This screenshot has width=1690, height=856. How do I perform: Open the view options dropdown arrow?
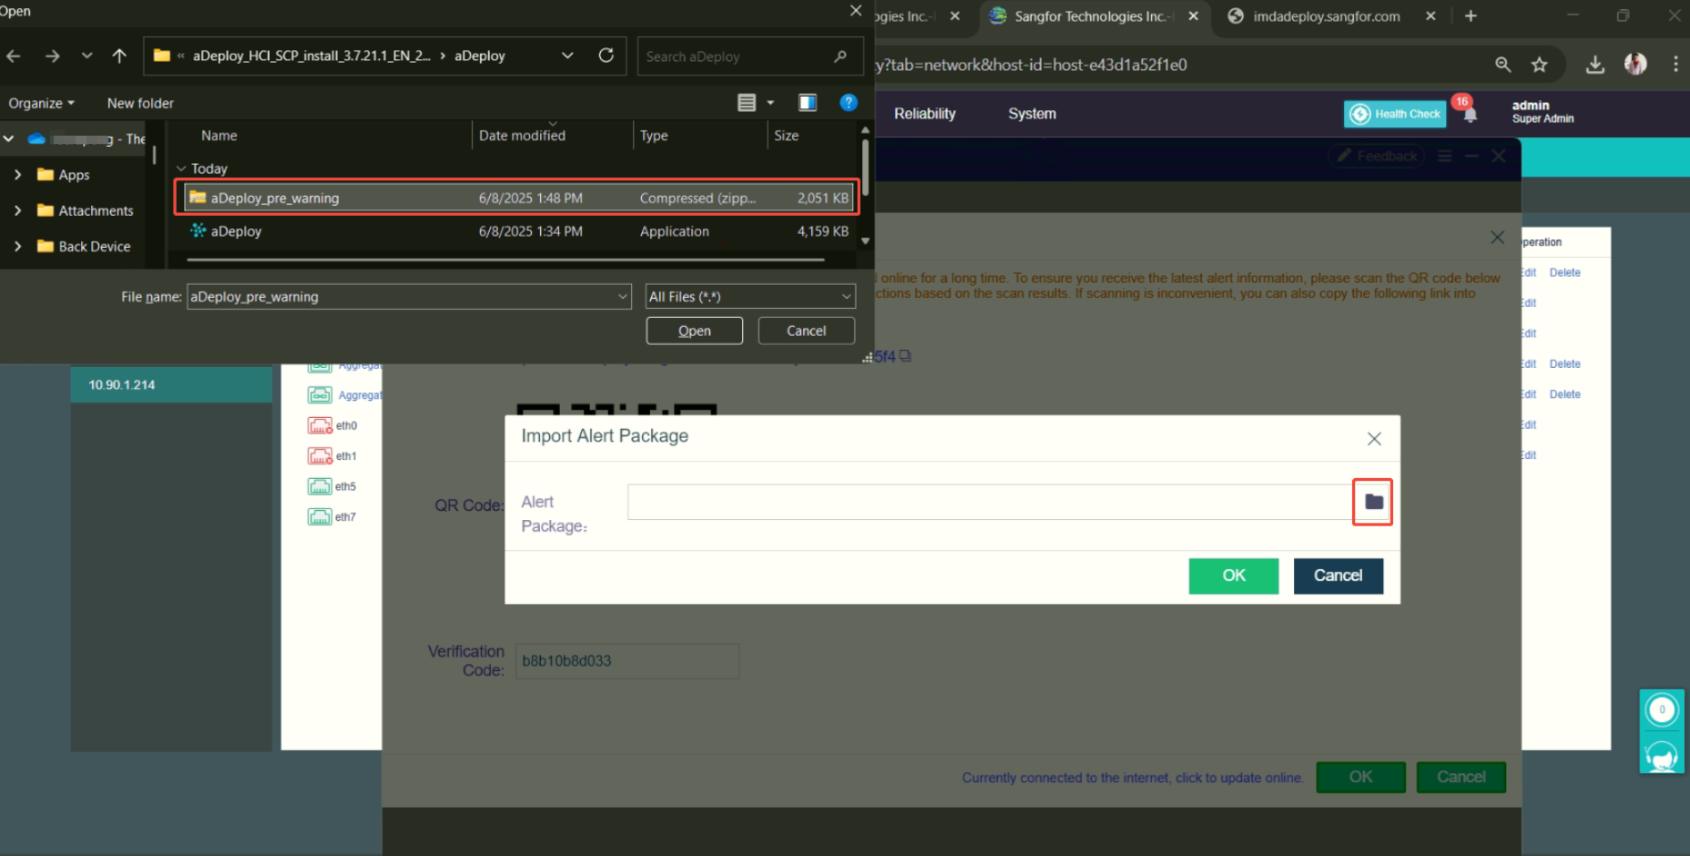point(770,103)
